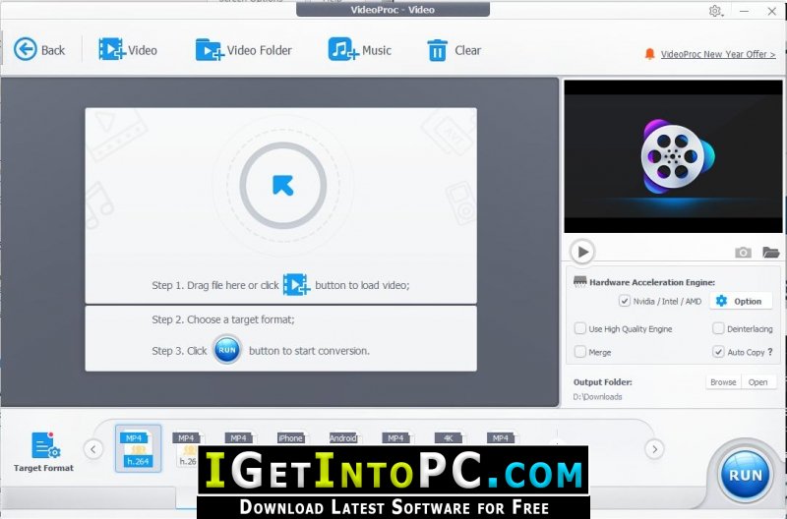This screenshot has width=787, height=519.
Task: Clear the file list with the trash icon
Action: point(437,50)
